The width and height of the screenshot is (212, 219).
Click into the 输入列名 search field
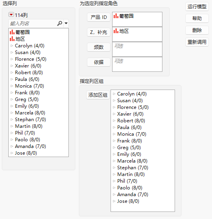(33, 23)
